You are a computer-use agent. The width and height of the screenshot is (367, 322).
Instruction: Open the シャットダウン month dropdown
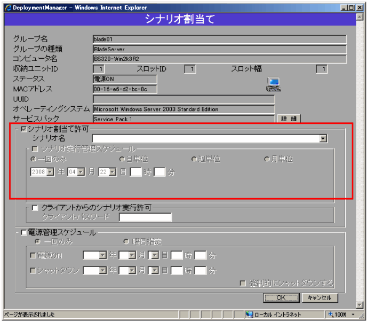pos(132,270)
